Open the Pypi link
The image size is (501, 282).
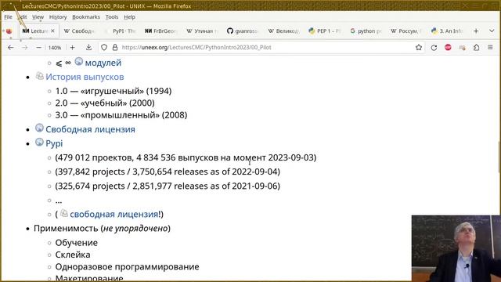[x=54, y=143]
